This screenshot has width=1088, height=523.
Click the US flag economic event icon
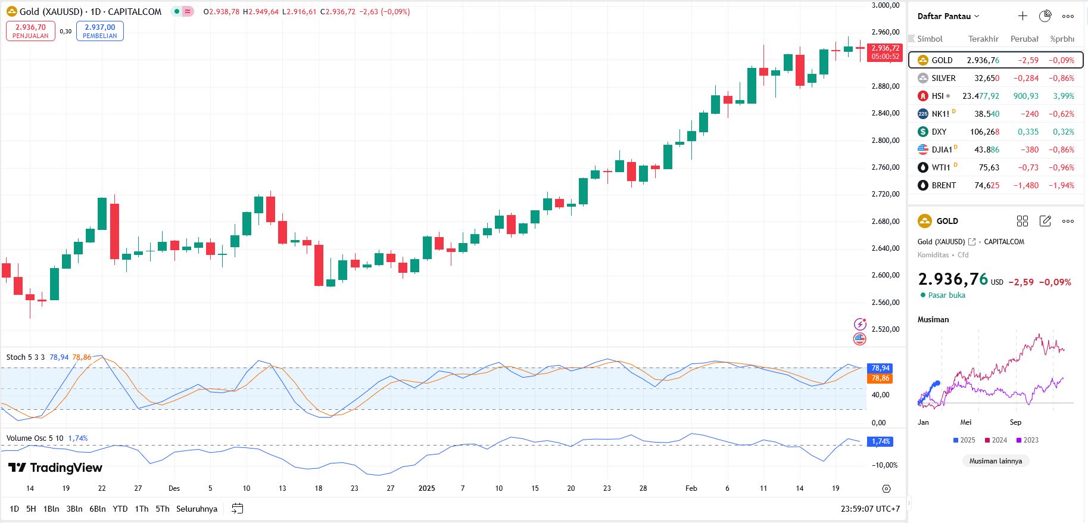click(860, 339)
